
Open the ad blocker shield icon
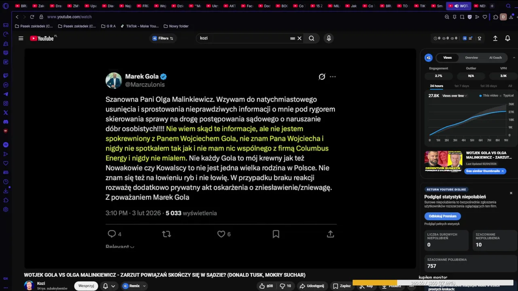470,17
